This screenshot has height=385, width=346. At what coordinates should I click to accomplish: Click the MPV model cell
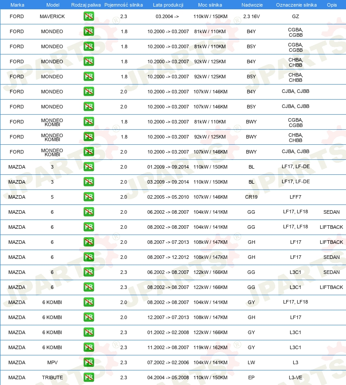point(52,362)
